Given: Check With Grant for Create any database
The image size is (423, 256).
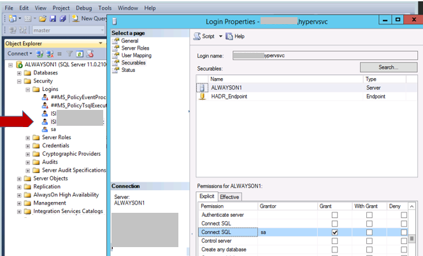Looking at the screenshot, I should 369,250.
